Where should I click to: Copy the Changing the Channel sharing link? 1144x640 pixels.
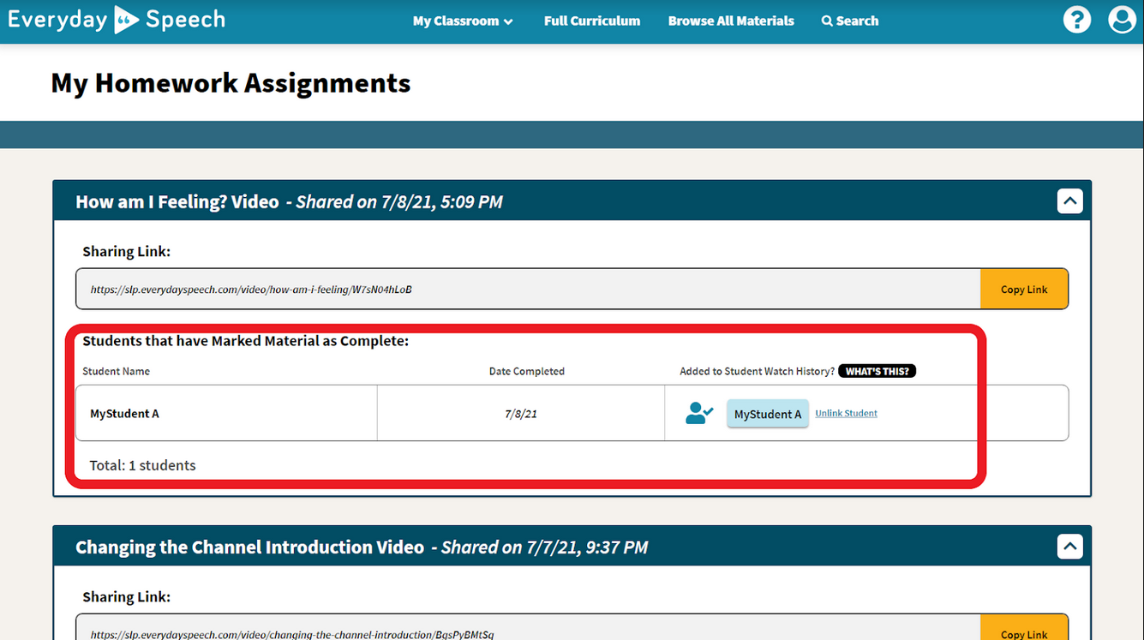coord(1024,627)
